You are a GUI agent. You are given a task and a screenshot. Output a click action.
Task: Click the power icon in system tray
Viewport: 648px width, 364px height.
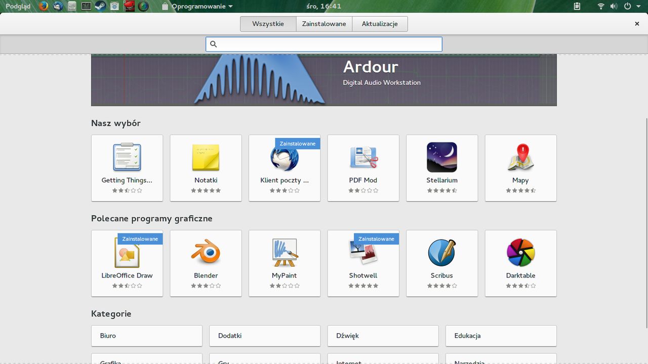(x=627, y=6)
